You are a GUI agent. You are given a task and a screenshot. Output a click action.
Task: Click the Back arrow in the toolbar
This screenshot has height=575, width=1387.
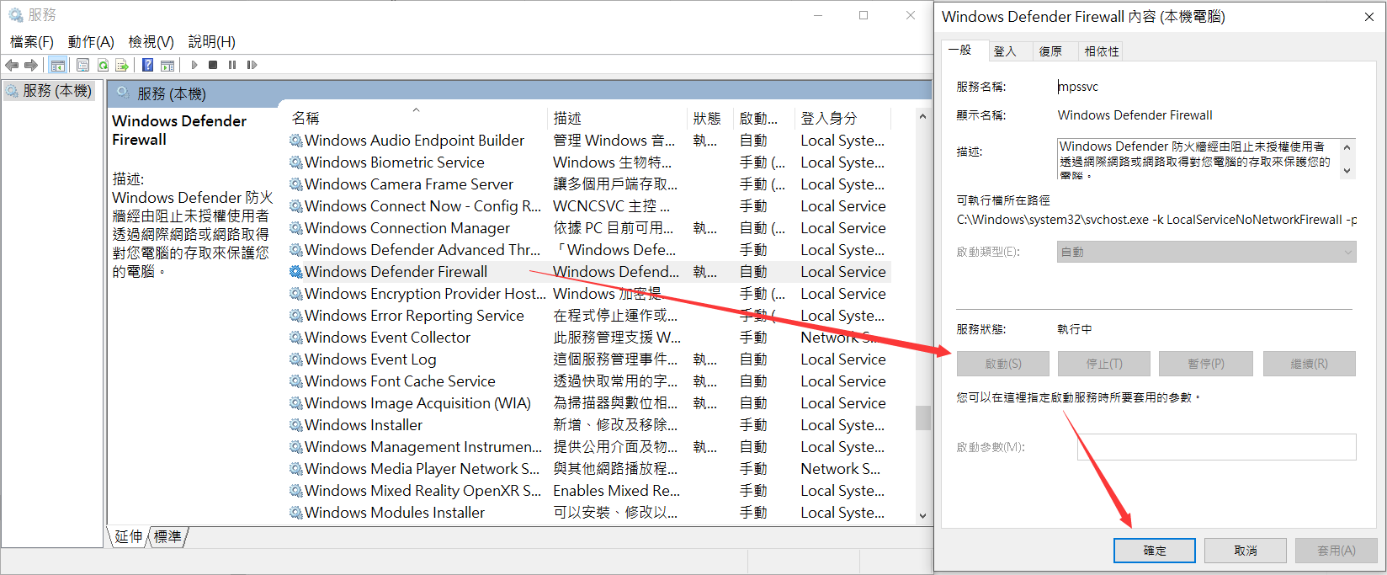click(12, 65)
